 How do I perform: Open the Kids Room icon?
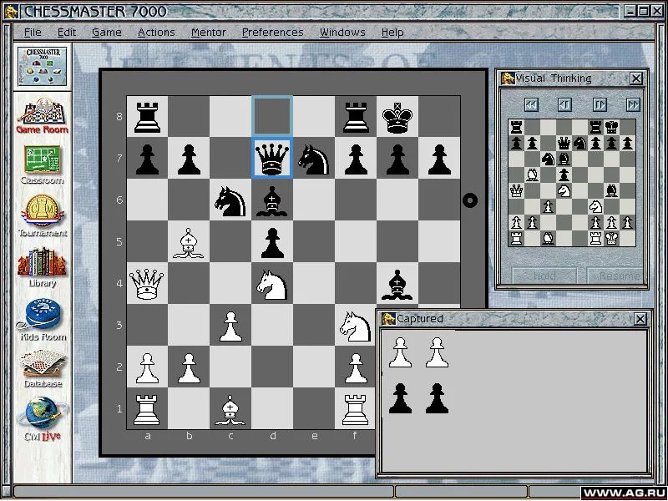(x=43, y=320)
